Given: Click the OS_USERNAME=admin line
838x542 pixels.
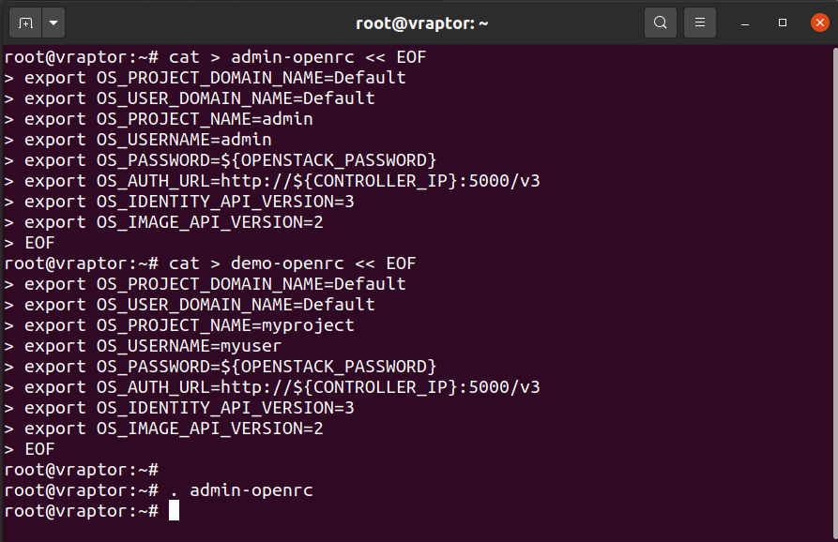Looking at the screenshot, I should point(138,140).
